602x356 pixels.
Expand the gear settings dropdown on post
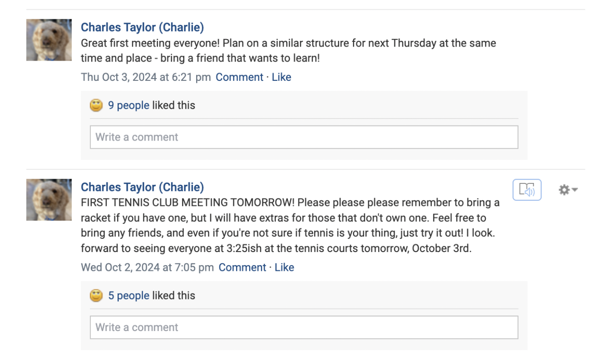[568, 190]
